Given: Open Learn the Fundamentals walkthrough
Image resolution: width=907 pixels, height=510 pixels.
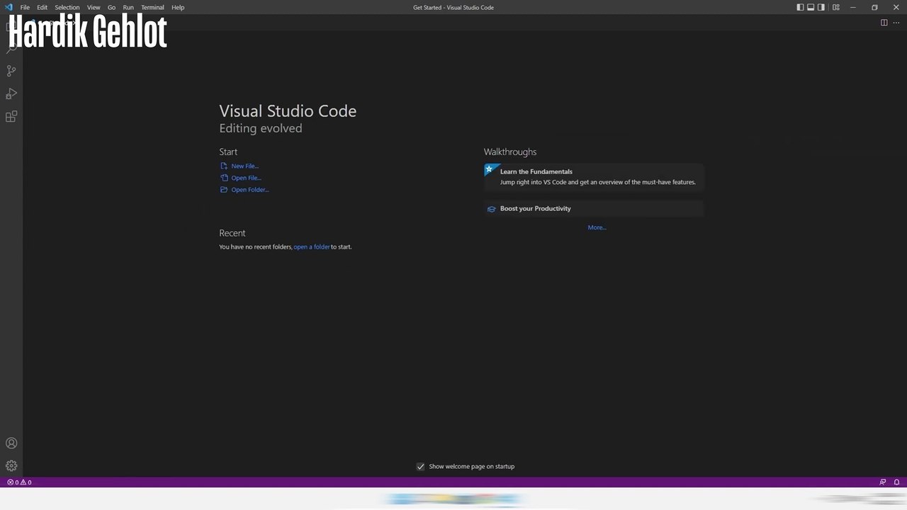Looking at the screenshot, I should point(594,176).
